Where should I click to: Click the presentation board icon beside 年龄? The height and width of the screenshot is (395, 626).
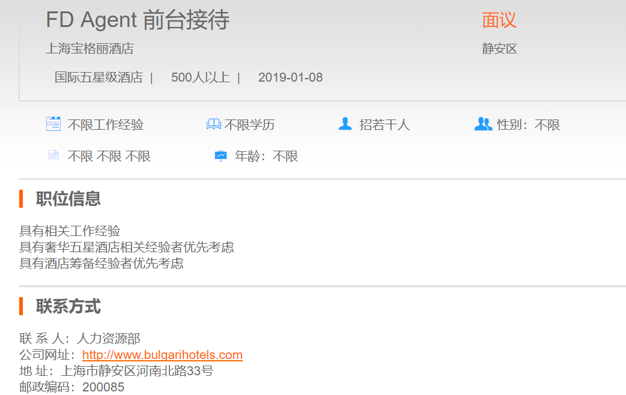(220, 156)
